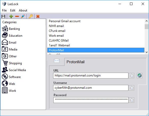Add a new entry with green plus

(11, 16)
